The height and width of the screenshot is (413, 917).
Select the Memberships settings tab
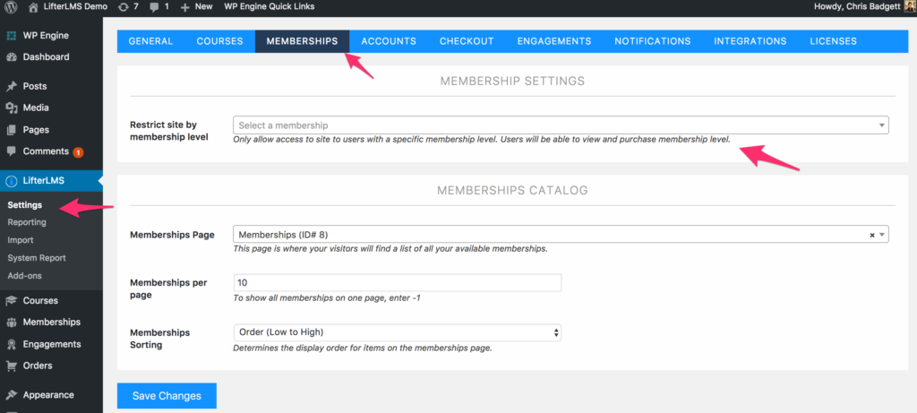[302, 41]
